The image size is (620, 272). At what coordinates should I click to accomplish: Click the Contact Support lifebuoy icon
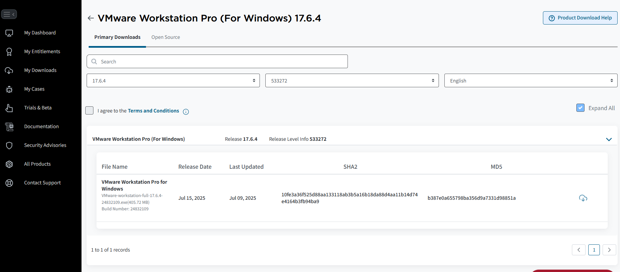click(x=9, y=183)
